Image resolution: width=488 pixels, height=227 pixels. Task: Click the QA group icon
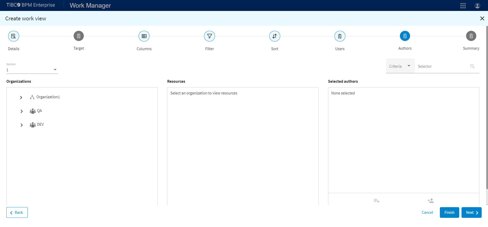(33, 111)
